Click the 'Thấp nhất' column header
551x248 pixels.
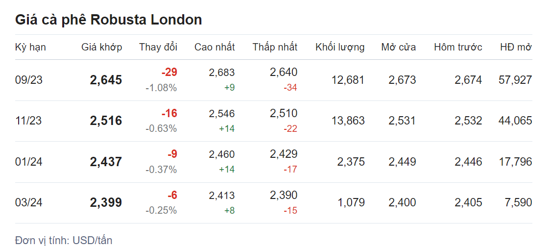pyautogui.click(x=275, y=47)
